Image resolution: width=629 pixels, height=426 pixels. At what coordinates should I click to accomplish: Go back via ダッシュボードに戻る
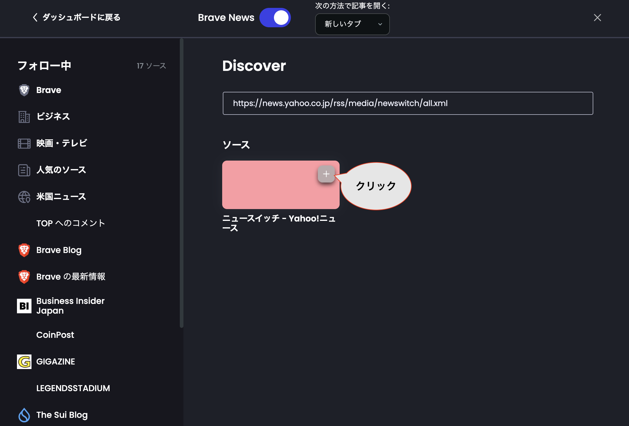77,17
